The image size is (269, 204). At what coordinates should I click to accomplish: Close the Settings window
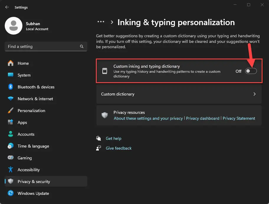262,5
